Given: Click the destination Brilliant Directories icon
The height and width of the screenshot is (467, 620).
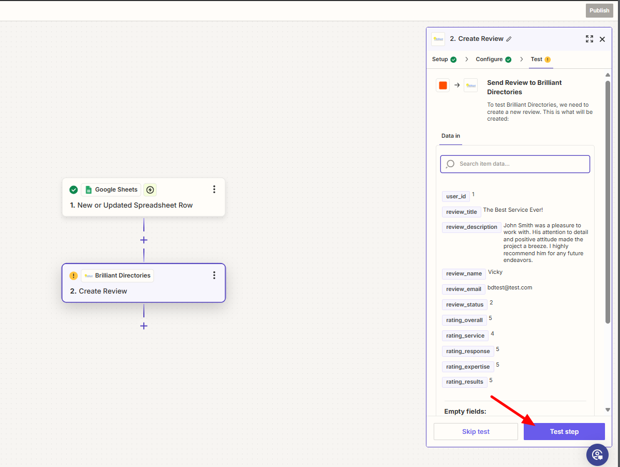Looking at the screenshot, I should [470, 85].
